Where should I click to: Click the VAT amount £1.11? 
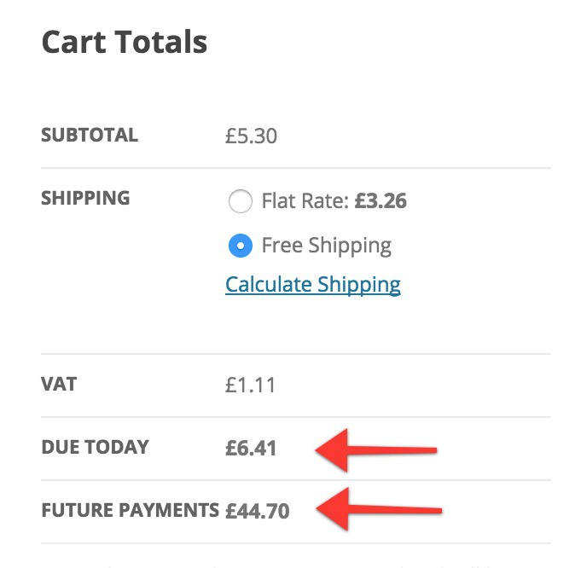tap(250, 385)
